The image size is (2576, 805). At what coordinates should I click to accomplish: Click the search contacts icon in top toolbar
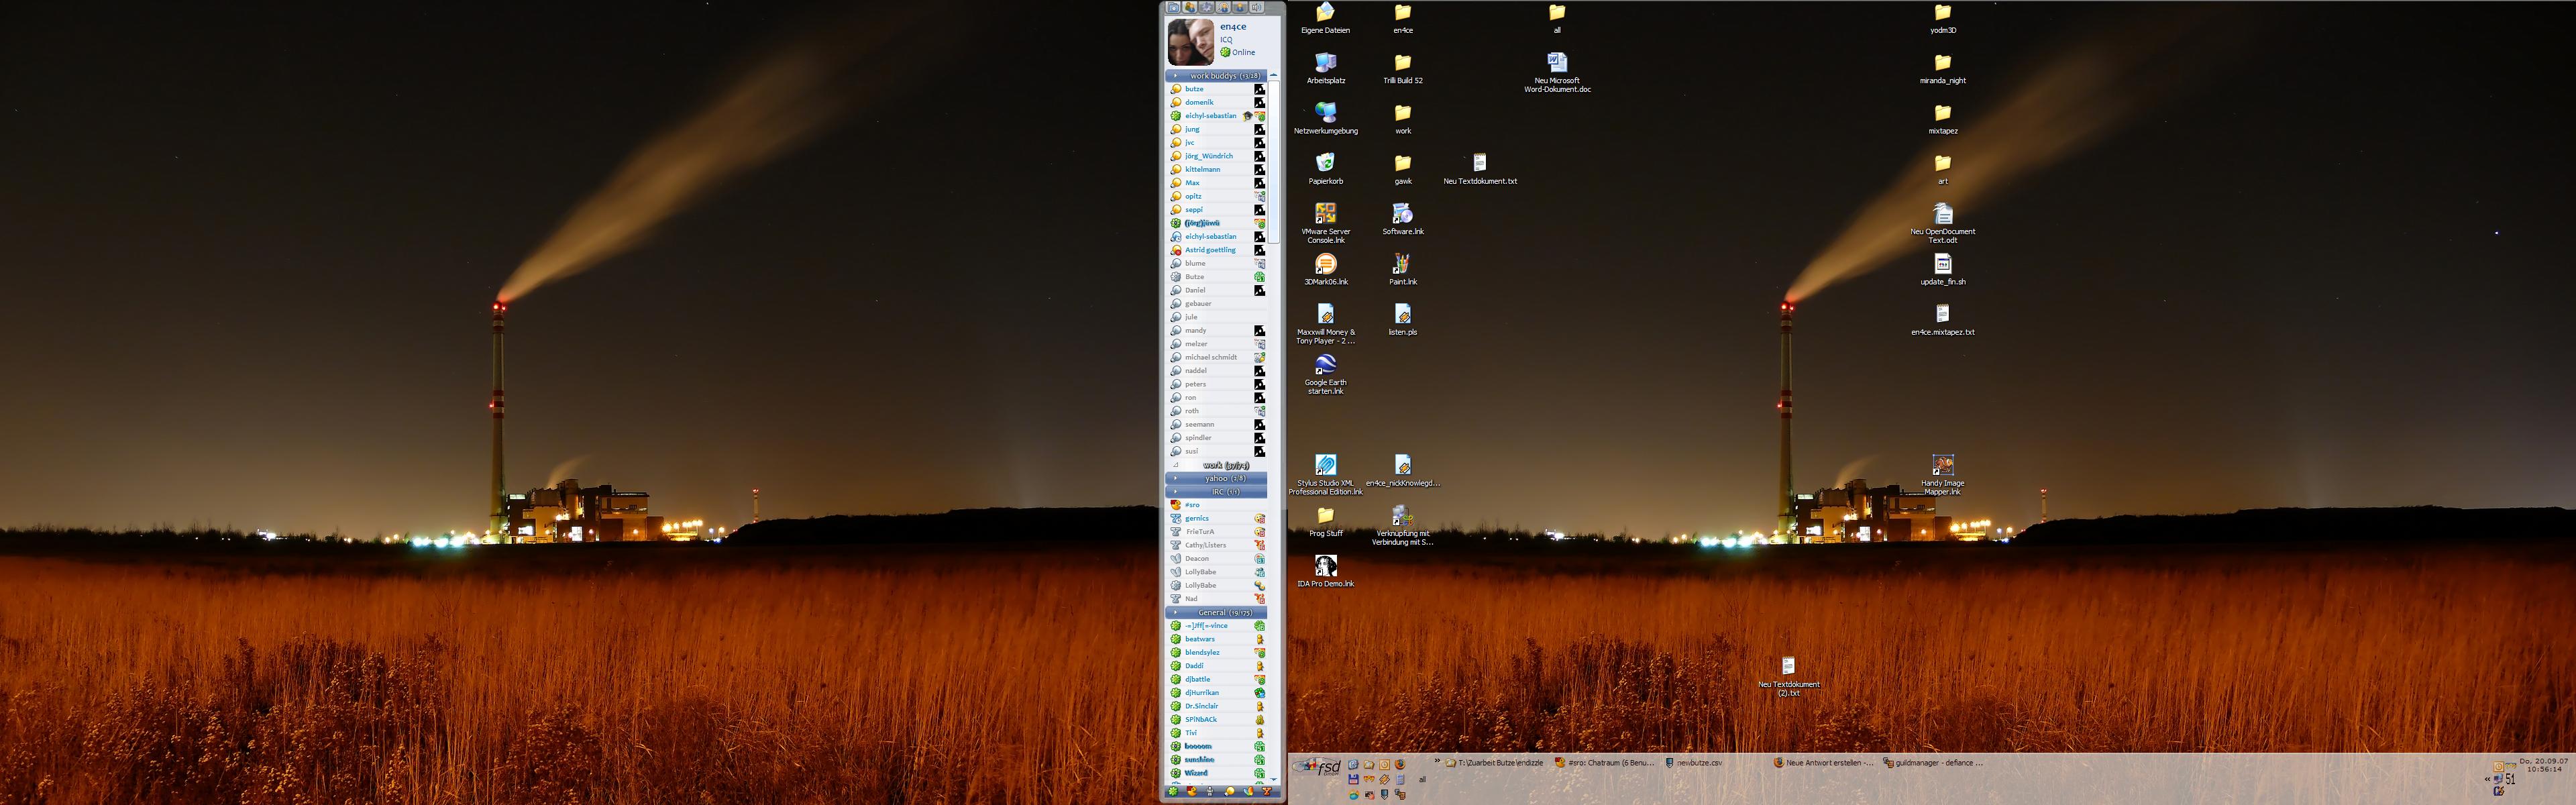tap(1223, 8)
